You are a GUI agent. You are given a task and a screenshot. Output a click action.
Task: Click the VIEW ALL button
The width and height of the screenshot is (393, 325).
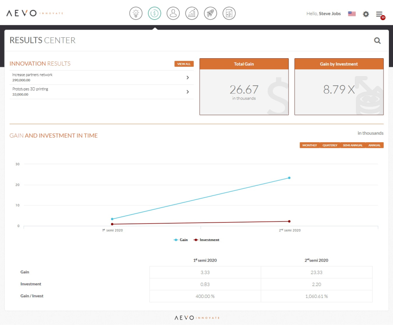point(183,64)
